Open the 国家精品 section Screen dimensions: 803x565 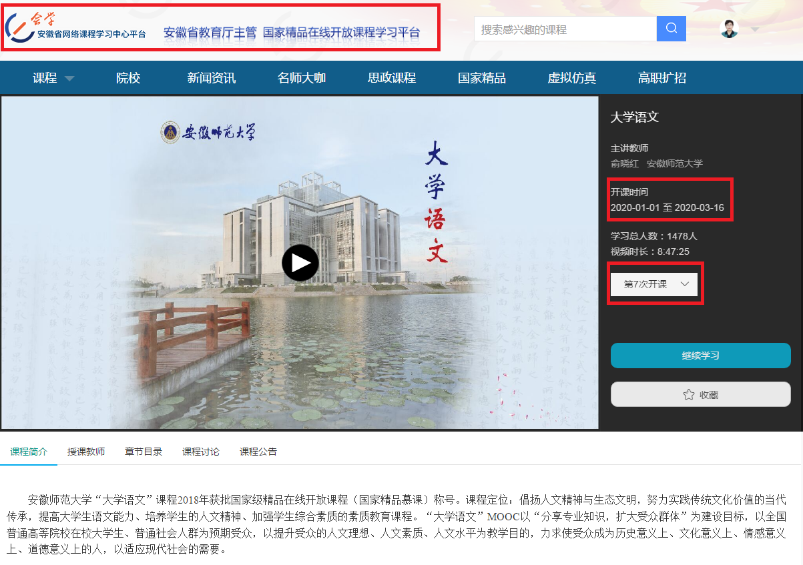click(x=481, y=78)
